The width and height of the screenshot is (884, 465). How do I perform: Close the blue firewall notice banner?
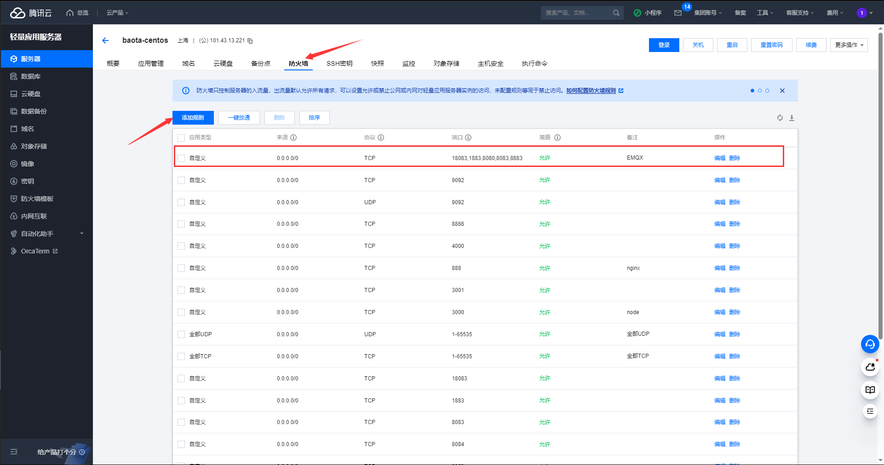pos(782,91)
